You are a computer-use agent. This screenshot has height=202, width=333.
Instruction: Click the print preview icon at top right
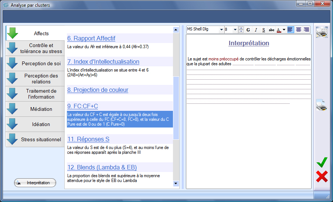coord(322,32)
